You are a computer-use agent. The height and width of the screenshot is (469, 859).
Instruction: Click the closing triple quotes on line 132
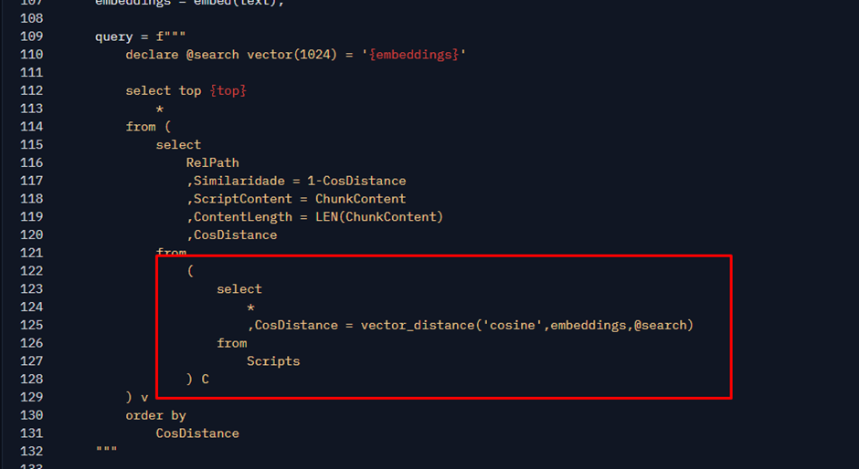click(107, 451)
